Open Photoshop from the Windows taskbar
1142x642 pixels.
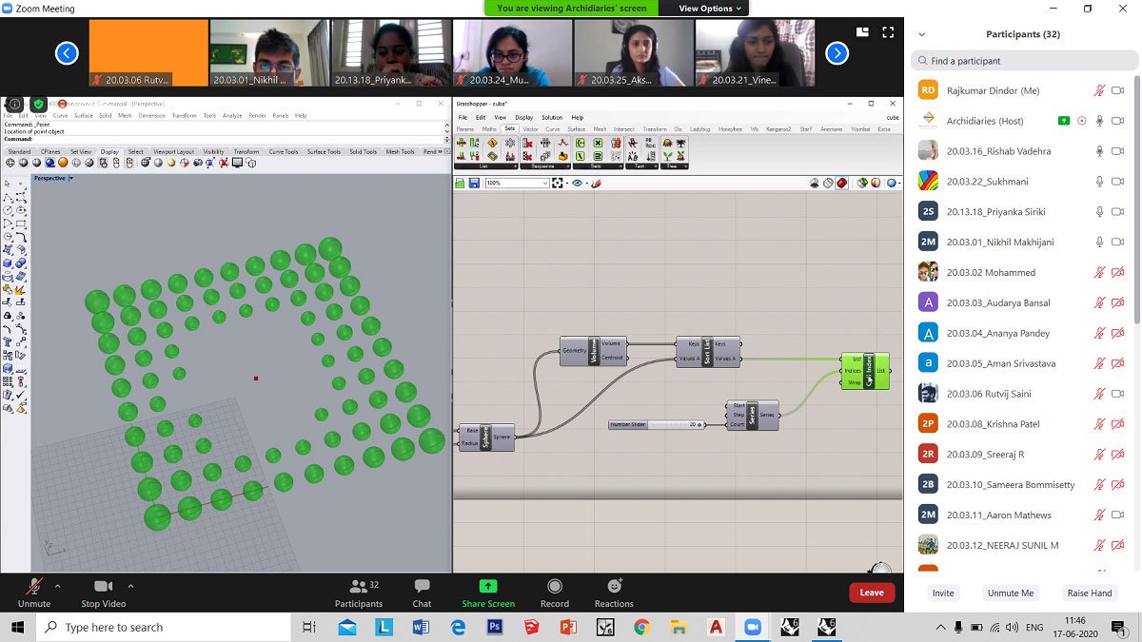[x=494, y=627]
